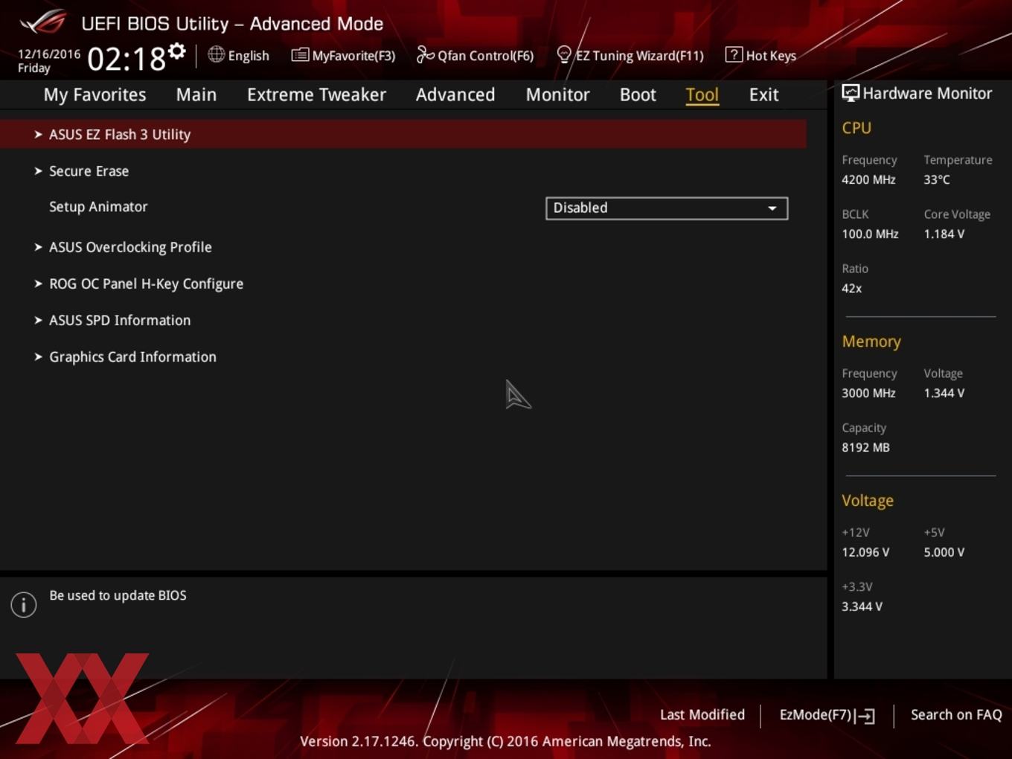Click CPU frequency value 4200 MHz
Viewport: 1012px width, 759px height.
(868, 179)
